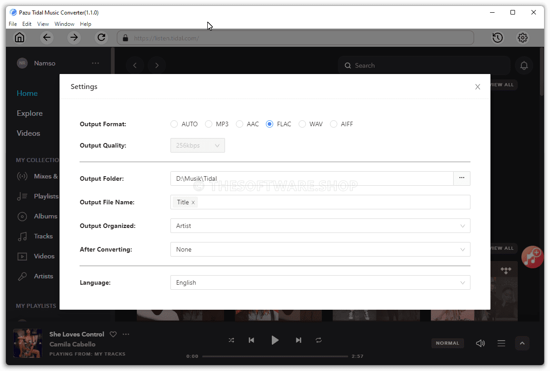Reload the page with the refresh icon
Viewport: 550px width, 371px height.
coord(101,38)
